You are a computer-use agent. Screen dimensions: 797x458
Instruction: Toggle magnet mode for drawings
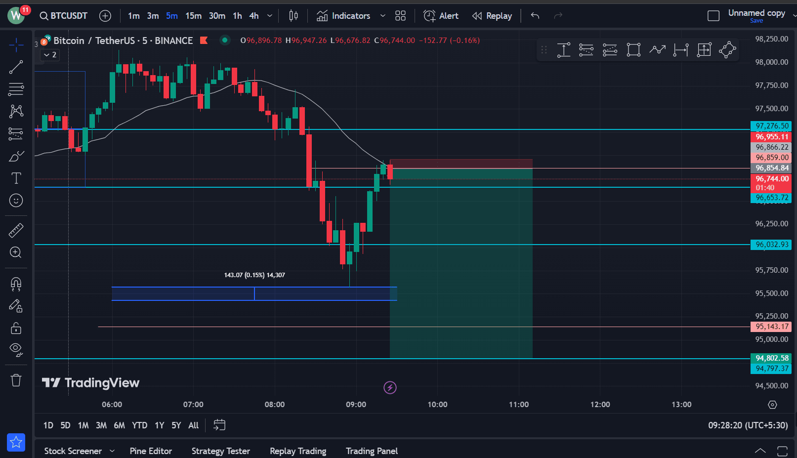(16, 284)
